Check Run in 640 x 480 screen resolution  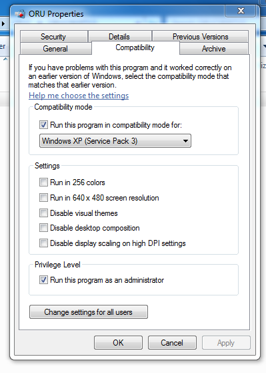[43, 198]
